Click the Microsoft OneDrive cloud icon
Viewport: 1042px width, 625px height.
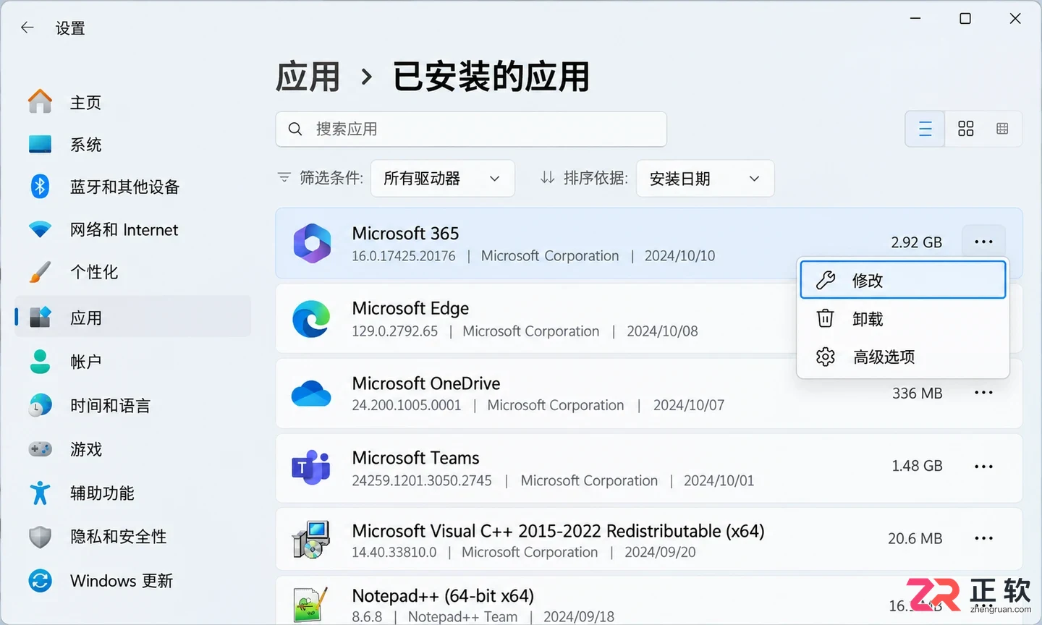point(311,393)
